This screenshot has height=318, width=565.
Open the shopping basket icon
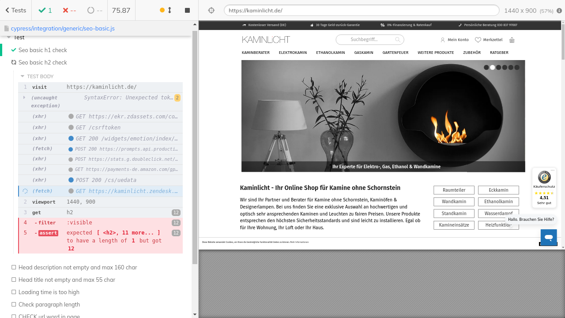tap(512, 40)
